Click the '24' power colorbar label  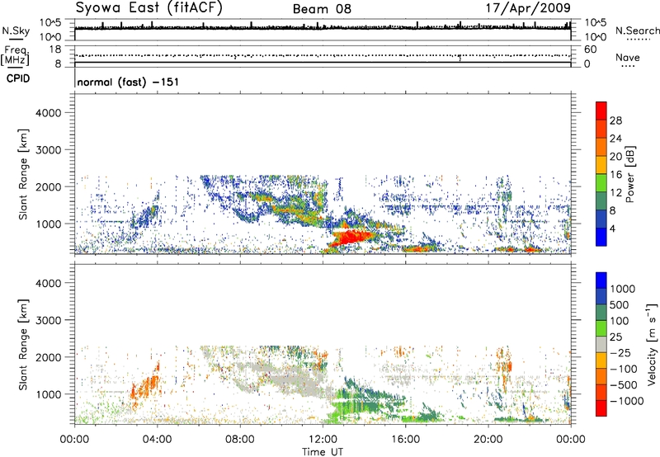point(615,139)
